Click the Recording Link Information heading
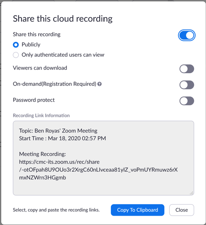This screenshot has width=206, height=225. 41,115
